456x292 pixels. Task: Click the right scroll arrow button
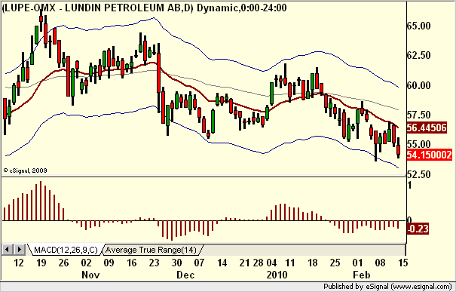tap(19, 250)
